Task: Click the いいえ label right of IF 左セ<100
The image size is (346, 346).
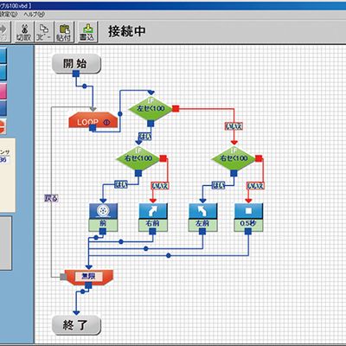Action: [x=234, y=126]
